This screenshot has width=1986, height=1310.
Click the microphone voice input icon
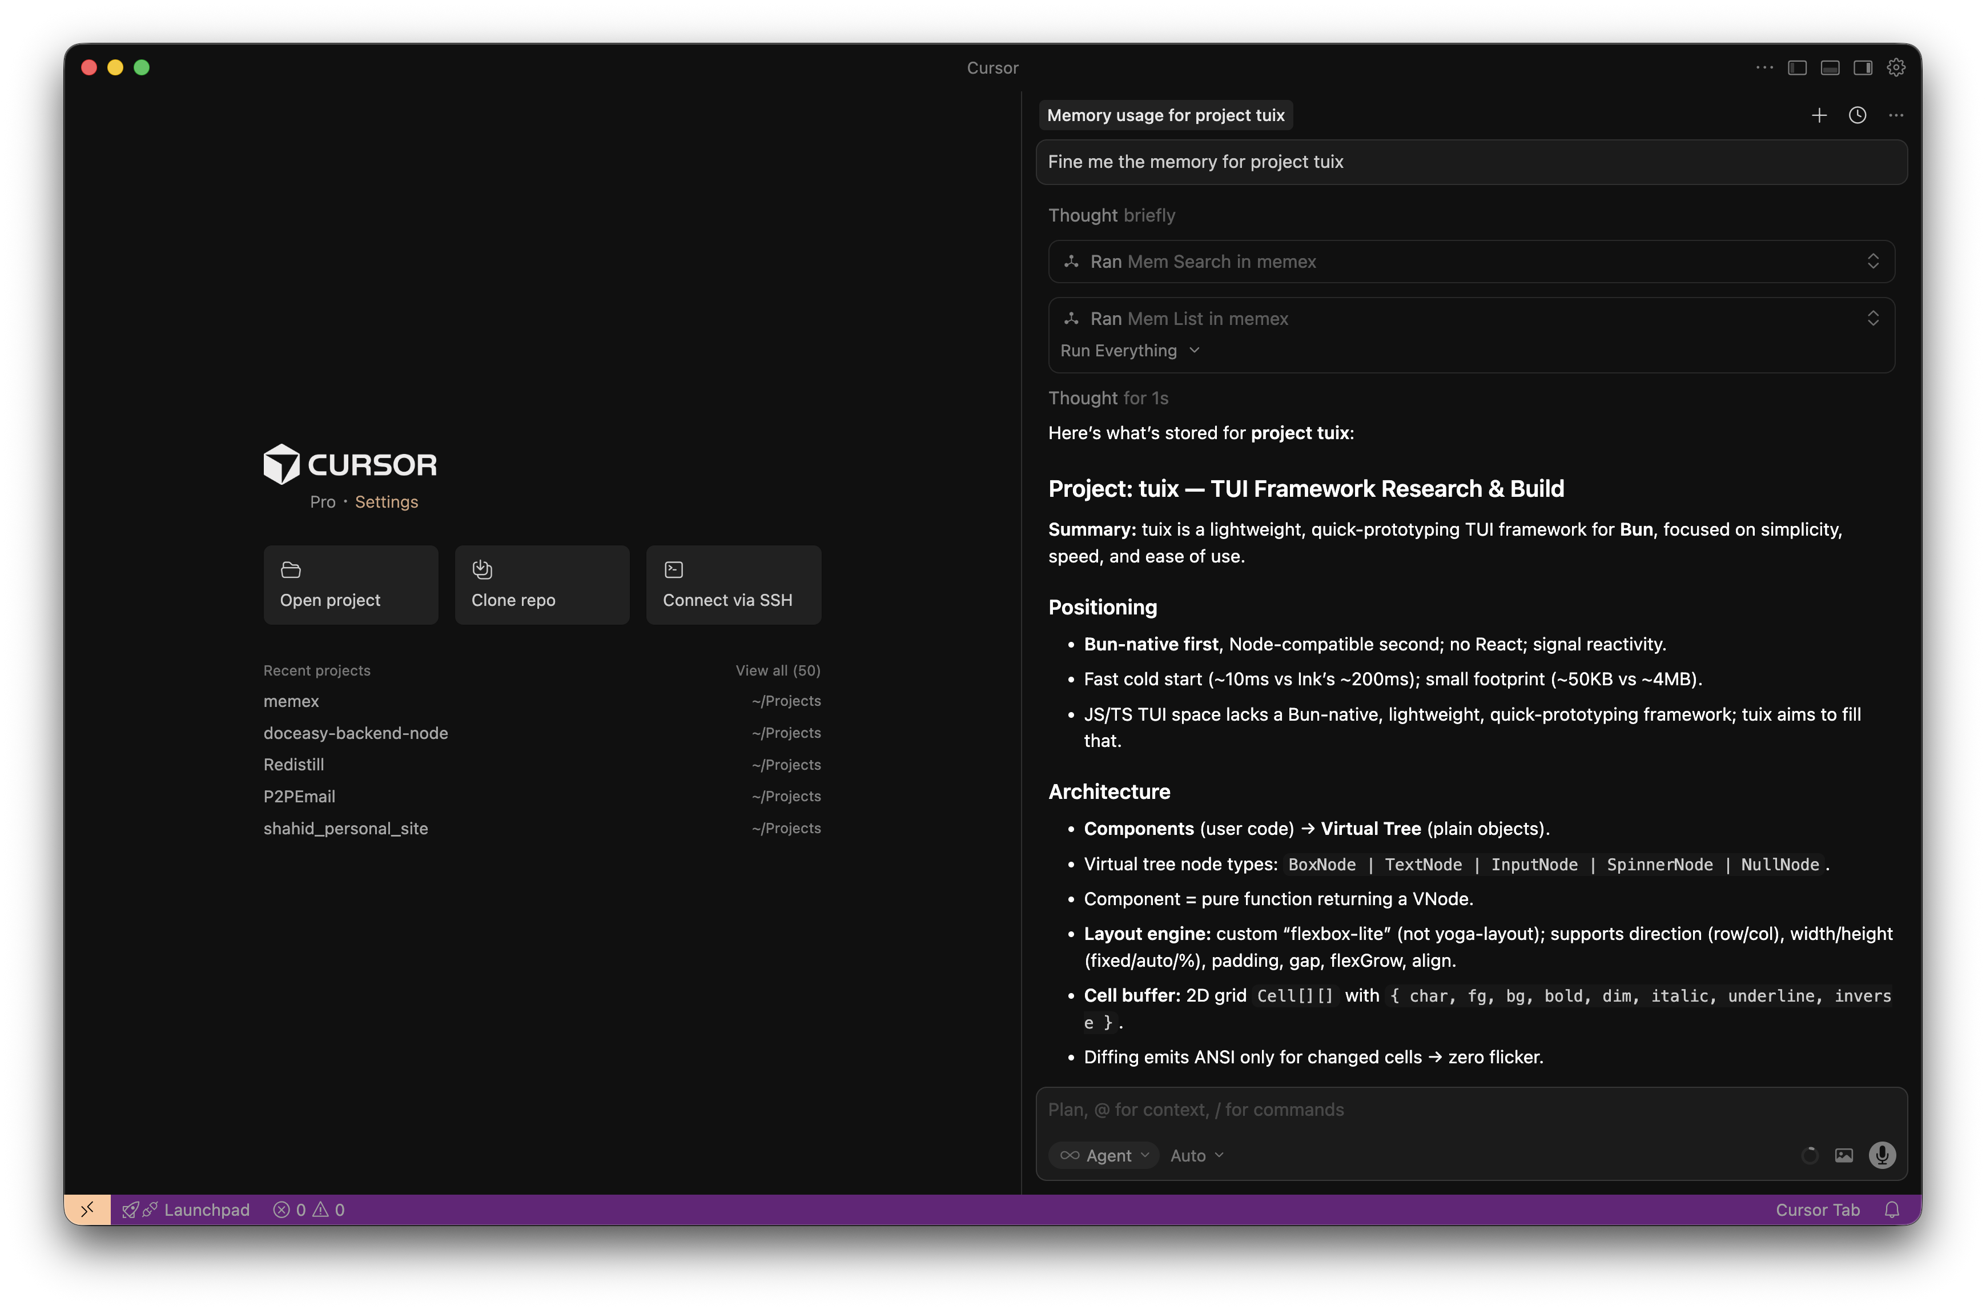tap(1882, 1155)
